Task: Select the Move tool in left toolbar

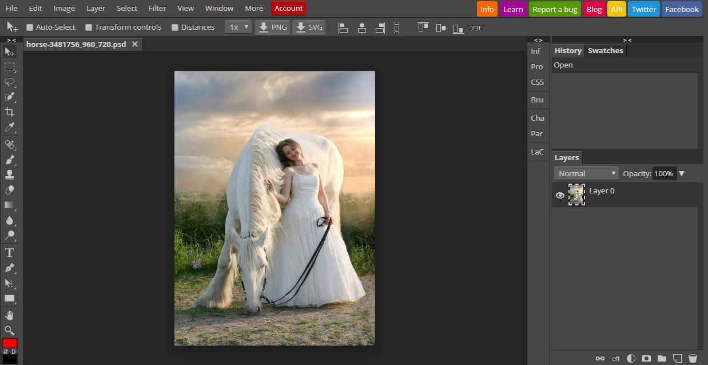Action: click(10, 52)
